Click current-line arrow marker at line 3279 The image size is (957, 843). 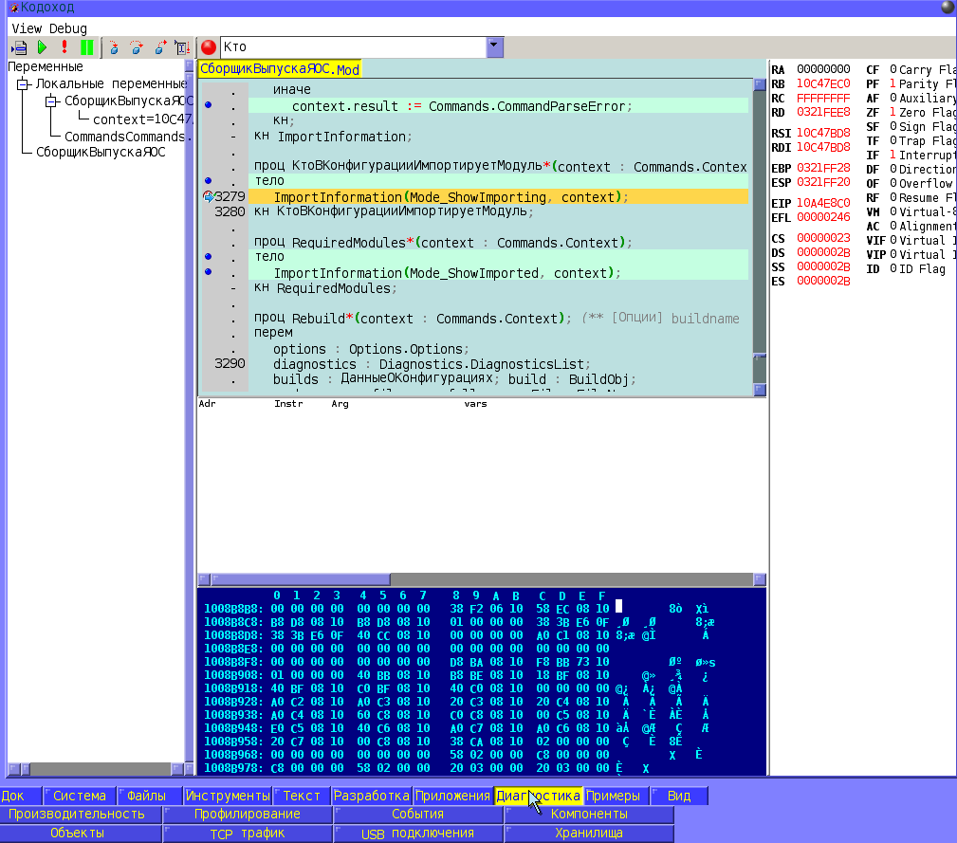pos(209,196)
